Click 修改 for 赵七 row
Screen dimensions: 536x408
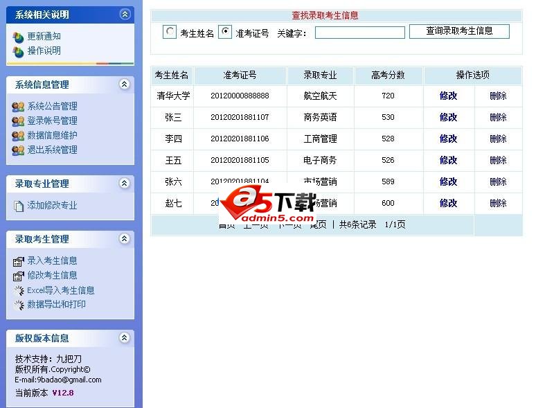pos(449,203)
